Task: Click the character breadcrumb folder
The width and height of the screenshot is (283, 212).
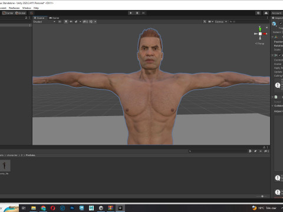Action: point(12,155)
